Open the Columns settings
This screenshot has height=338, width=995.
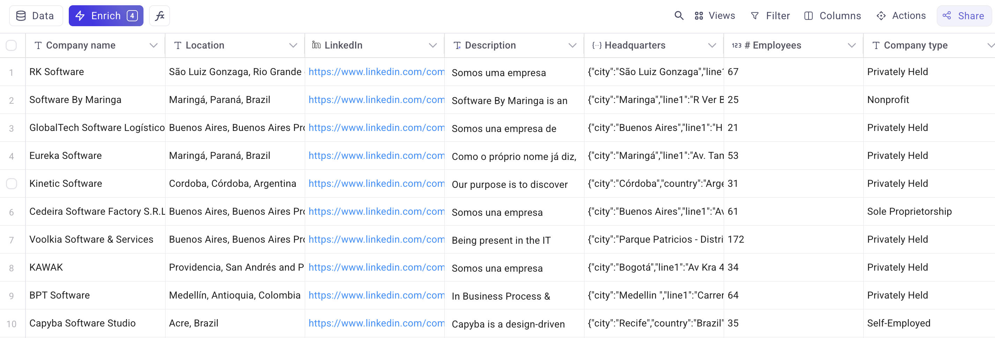(832, 16)
